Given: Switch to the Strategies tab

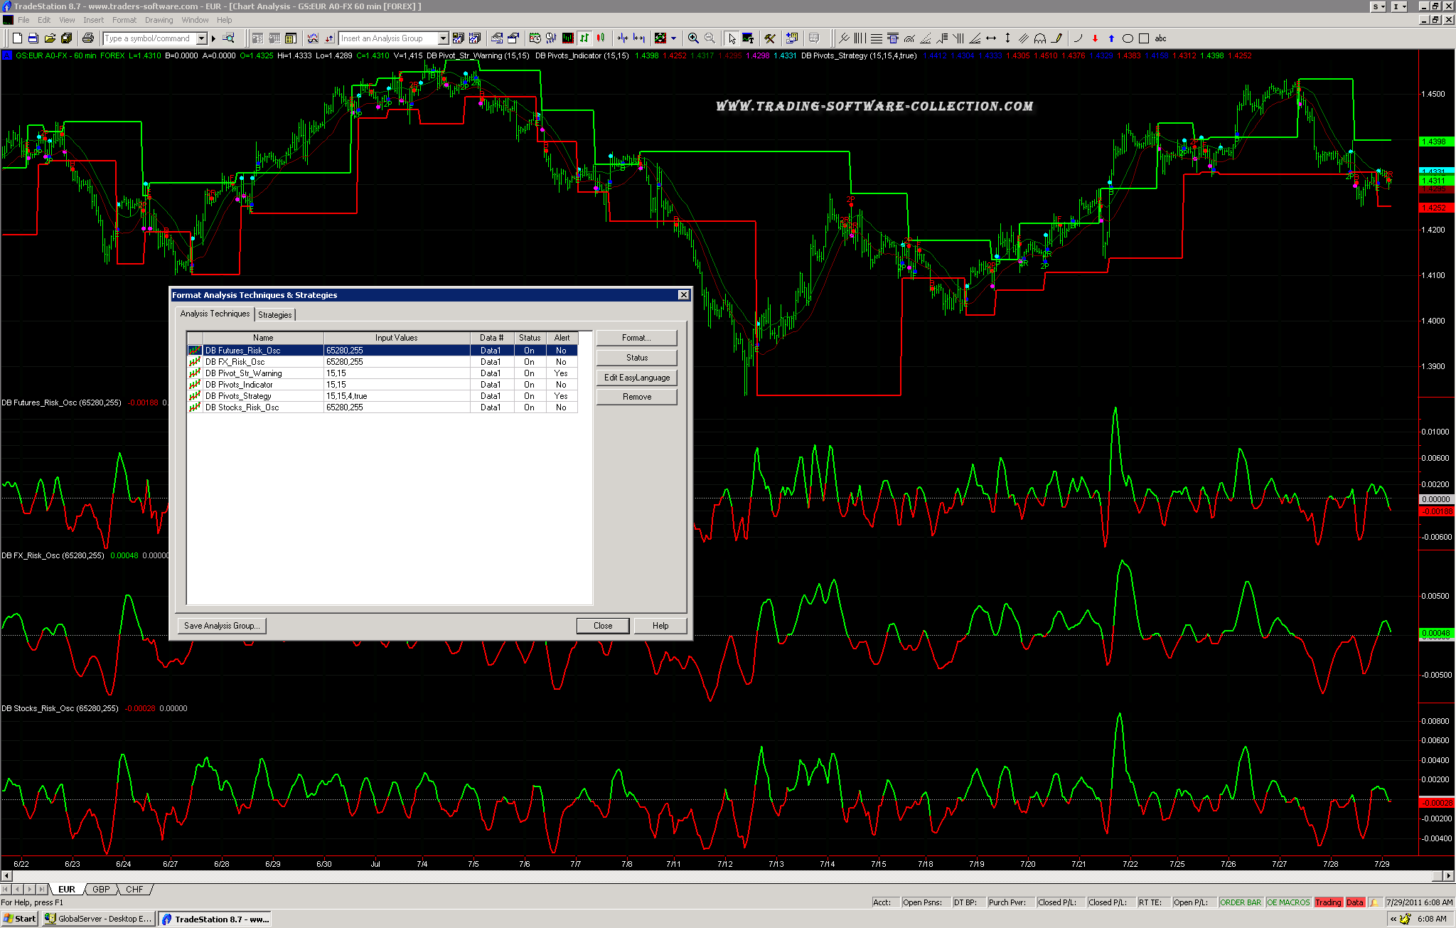Looking at the screenshot, I should 274,314.
